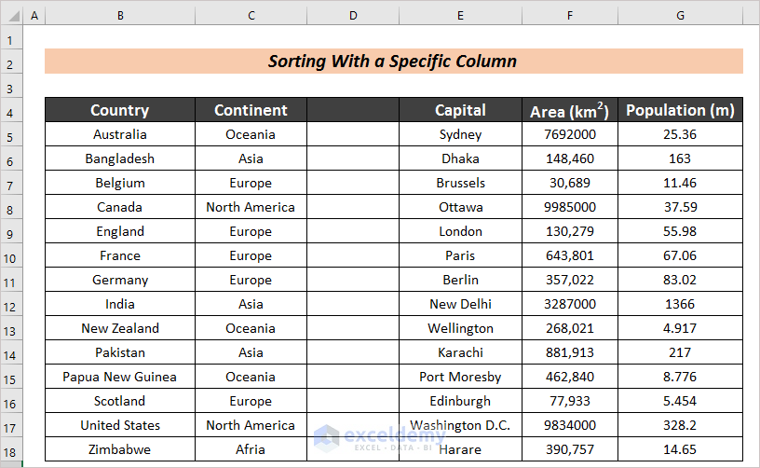Select the 'Bangladesh' cell
The image size is (760, 468).
(120, 158)
